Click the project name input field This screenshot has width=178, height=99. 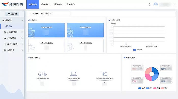tap(60, 14)
